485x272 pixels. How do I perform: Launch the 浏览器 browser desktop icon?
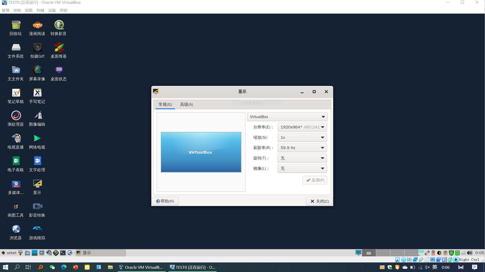[x=16, y=232]
